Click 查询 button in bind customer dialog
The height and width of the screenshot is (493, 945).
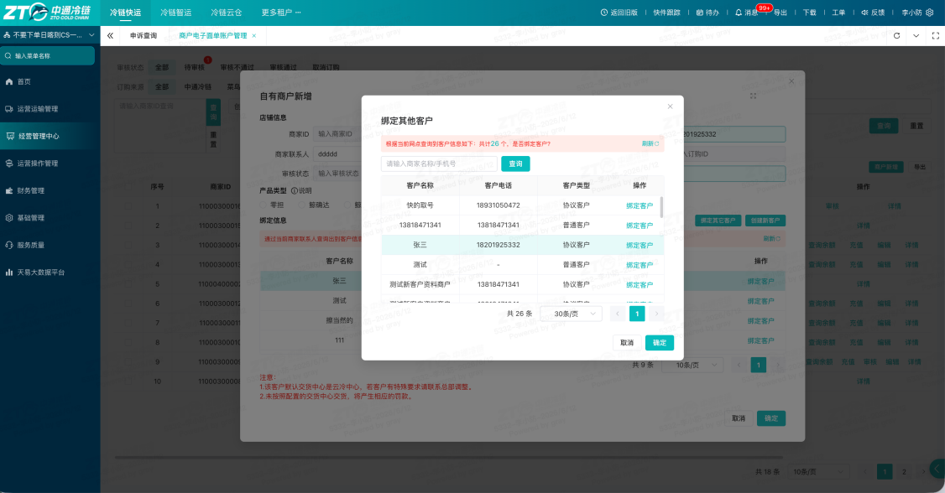click(x=515, y=163)
